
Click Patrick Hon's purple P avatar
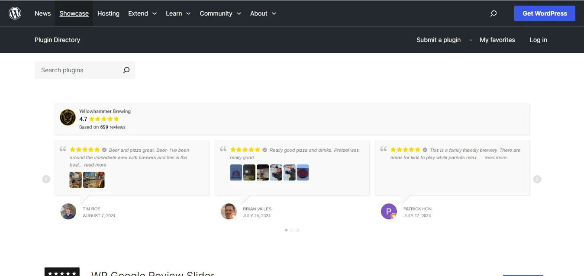[x=389, y=212]
